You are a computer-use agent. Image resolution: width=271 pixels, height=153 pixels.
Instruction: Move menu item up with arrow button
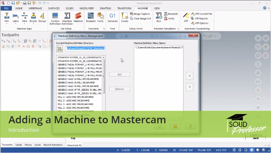pos(190,76)
